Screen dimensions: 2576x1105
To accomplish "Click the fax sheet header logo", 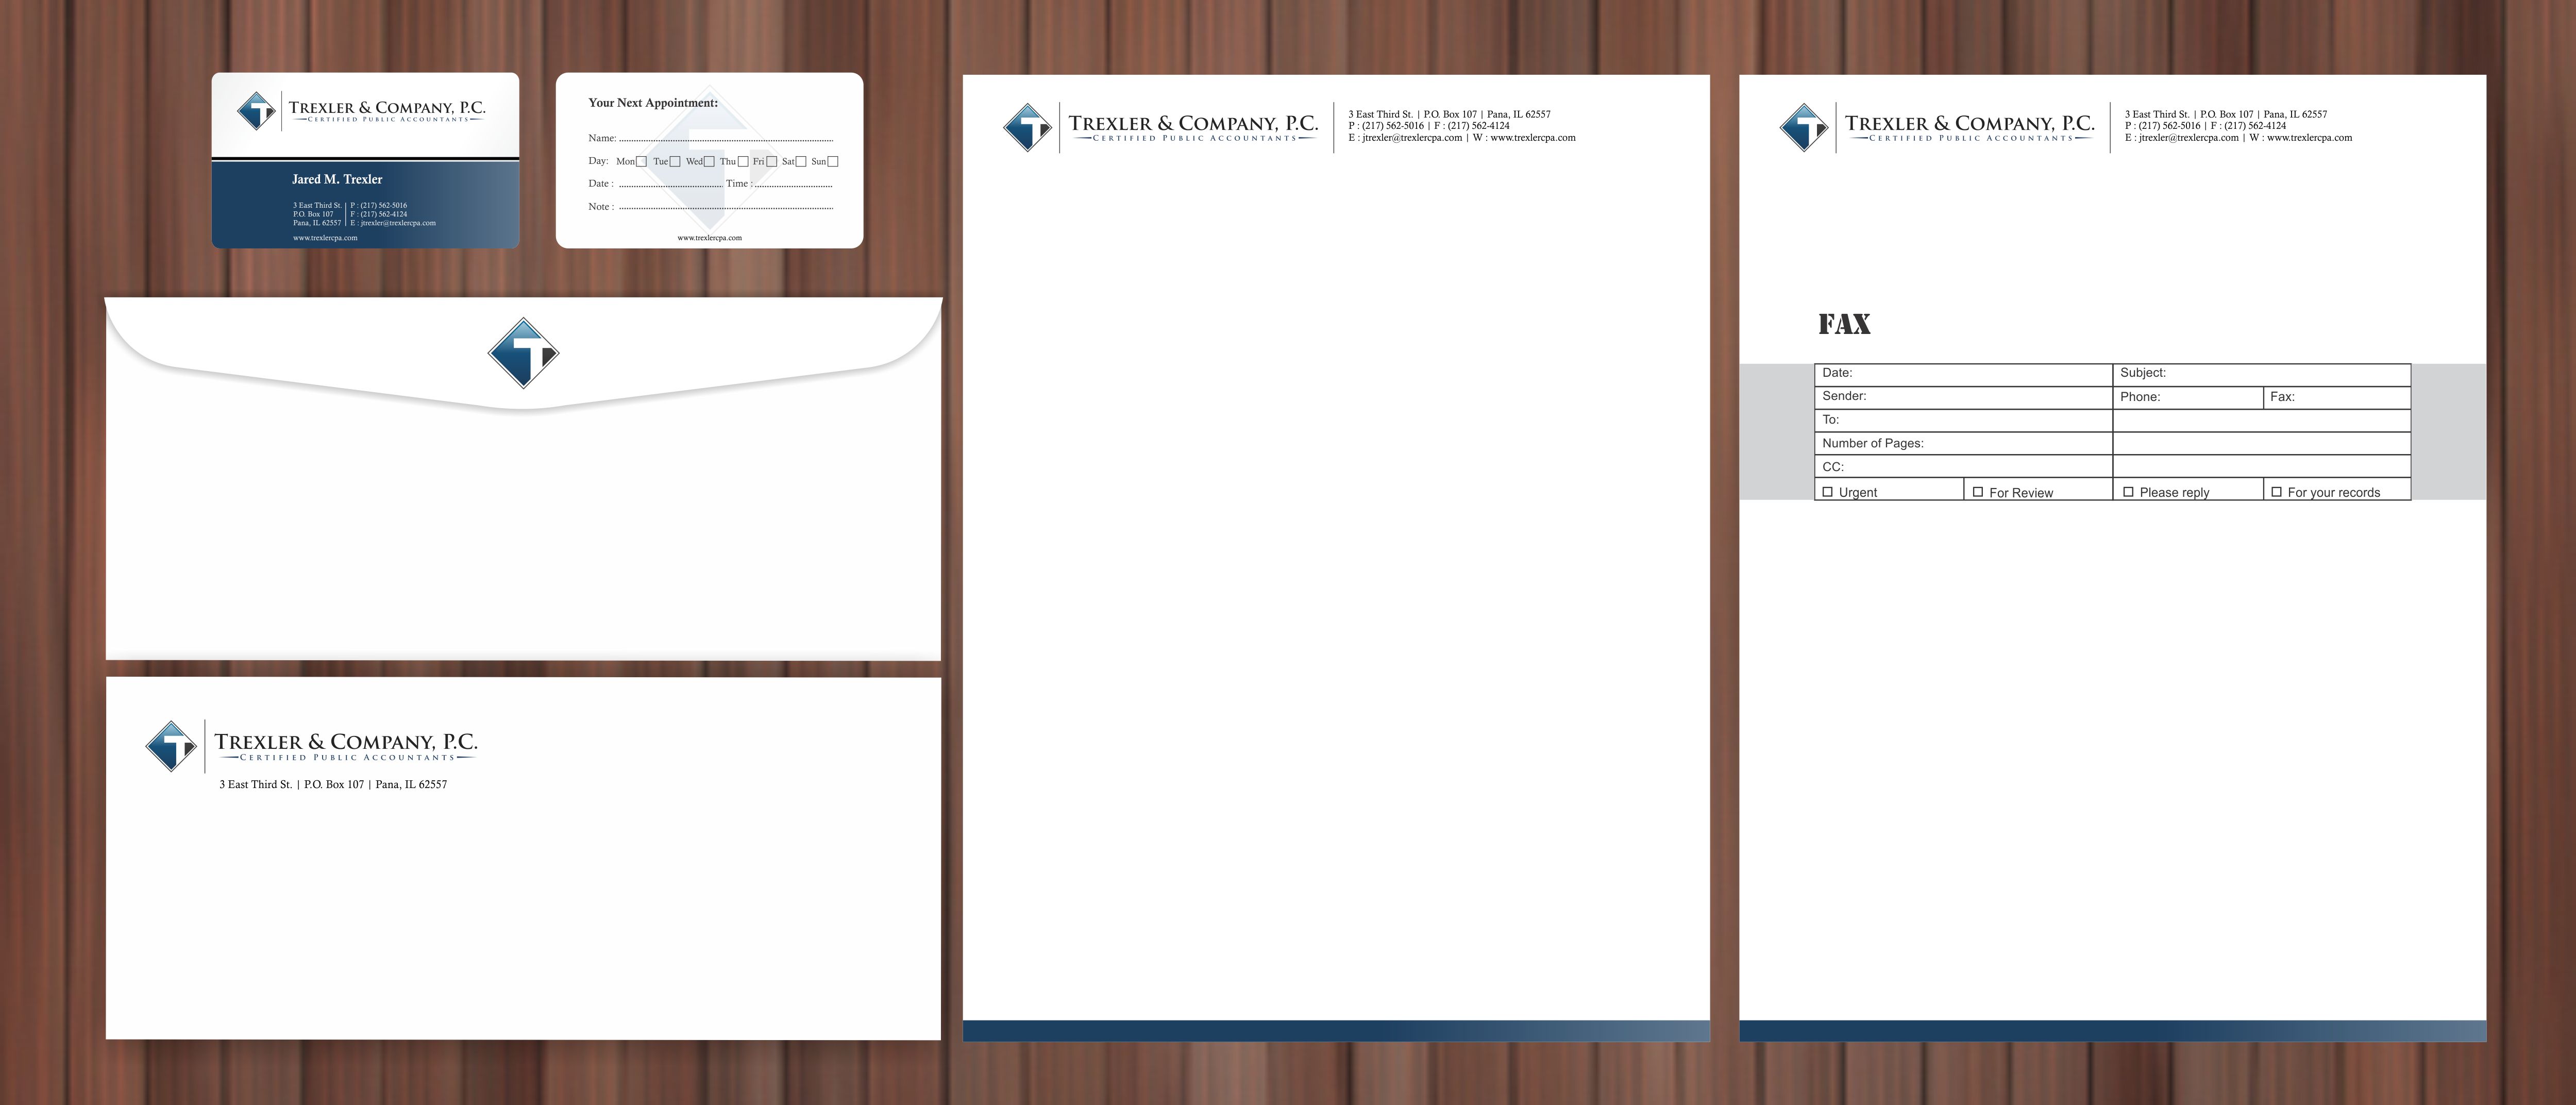I will click(x=1804, y=128).
